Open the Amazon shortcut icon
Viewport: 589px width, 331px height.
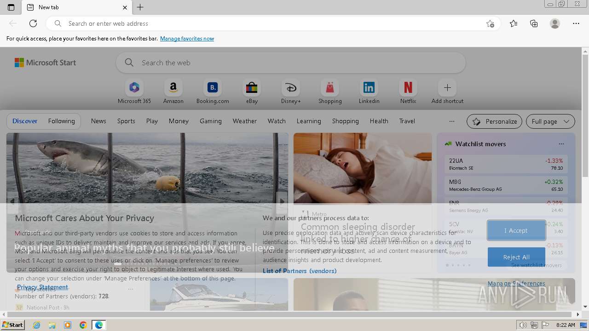(173, 87)
